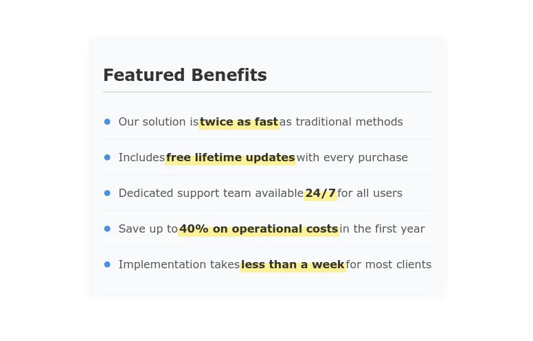
Task: Click the bullet before "Implementation takes"
Action: click(107, 264)
